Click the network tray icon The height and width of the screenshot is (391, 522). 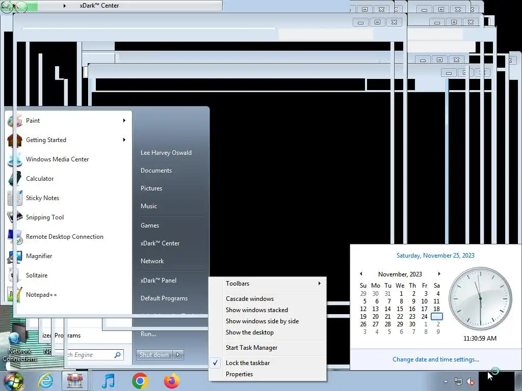pyautogui.click(x=458, y=382)
